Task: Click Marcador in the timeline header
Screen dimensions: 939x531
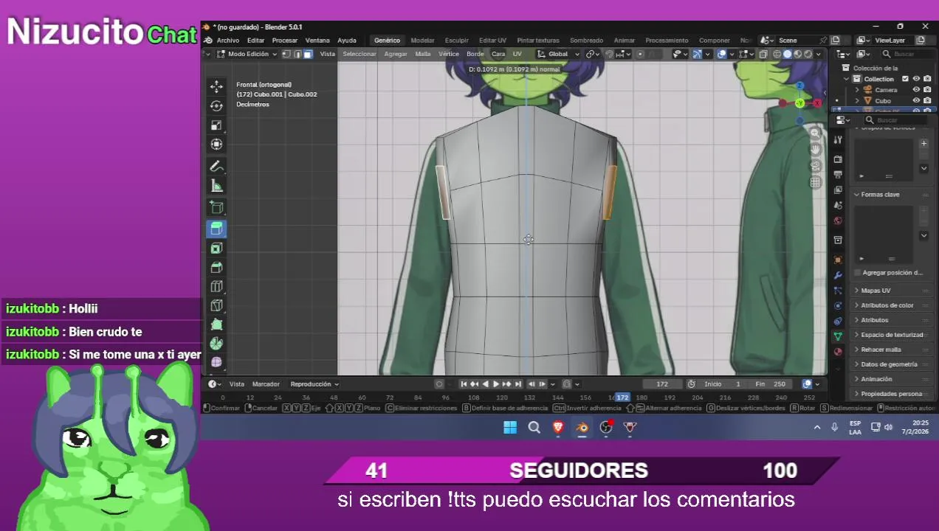Action: pos(266,383)
